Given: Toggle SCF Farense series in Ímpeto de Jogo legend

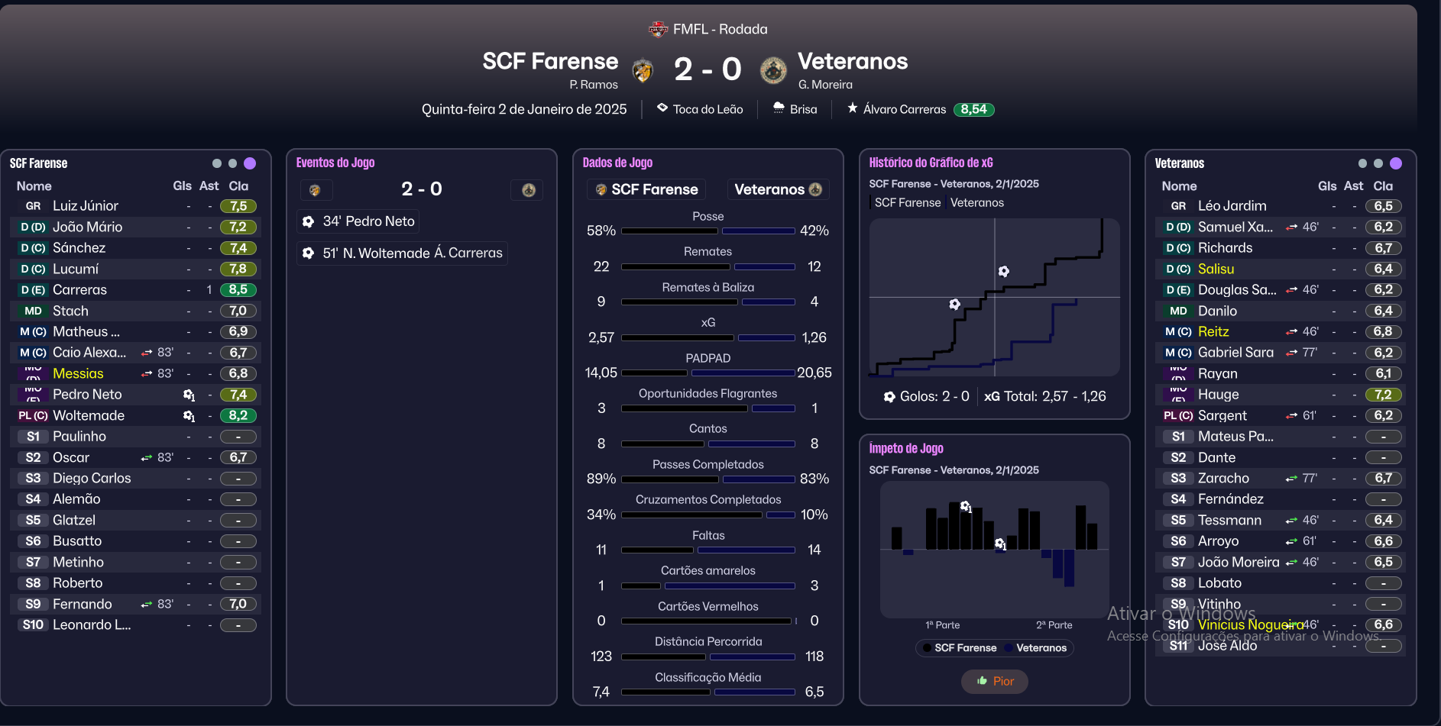Looking at the screenshot, I should [x=960, y=648].
